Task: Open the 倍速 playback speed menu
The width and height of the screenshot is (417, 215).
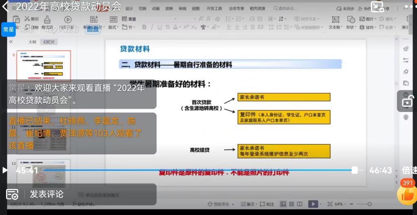Action: (408, 170)
